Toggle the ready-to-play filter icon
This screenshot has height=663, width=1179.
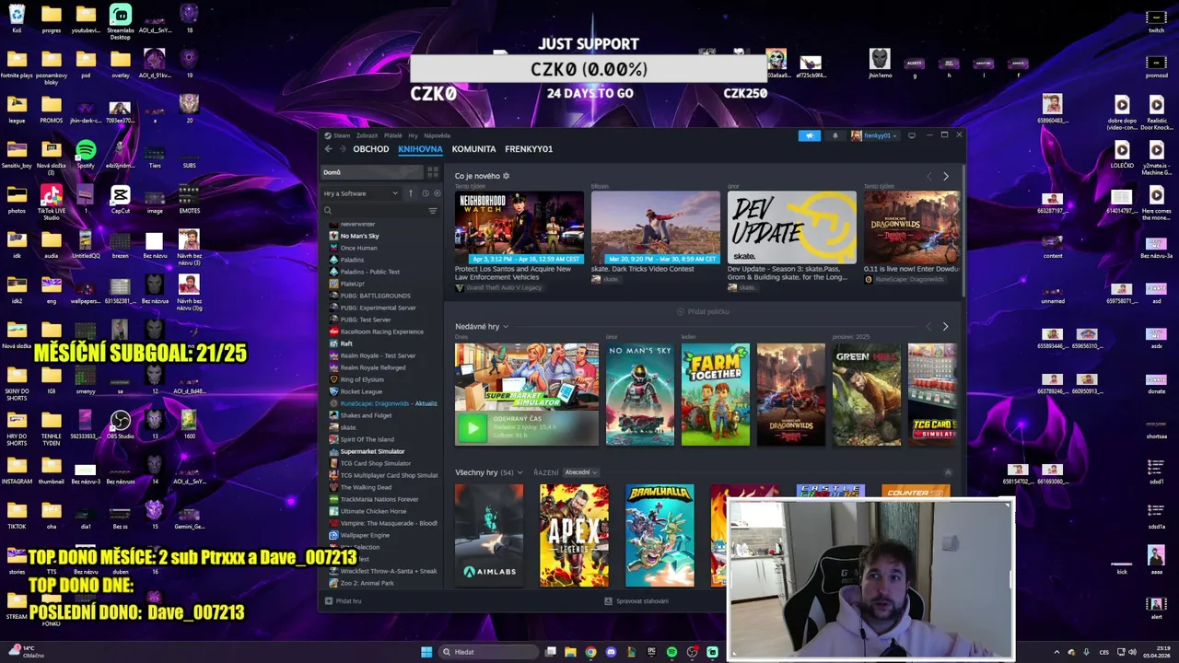pos(437,193)
